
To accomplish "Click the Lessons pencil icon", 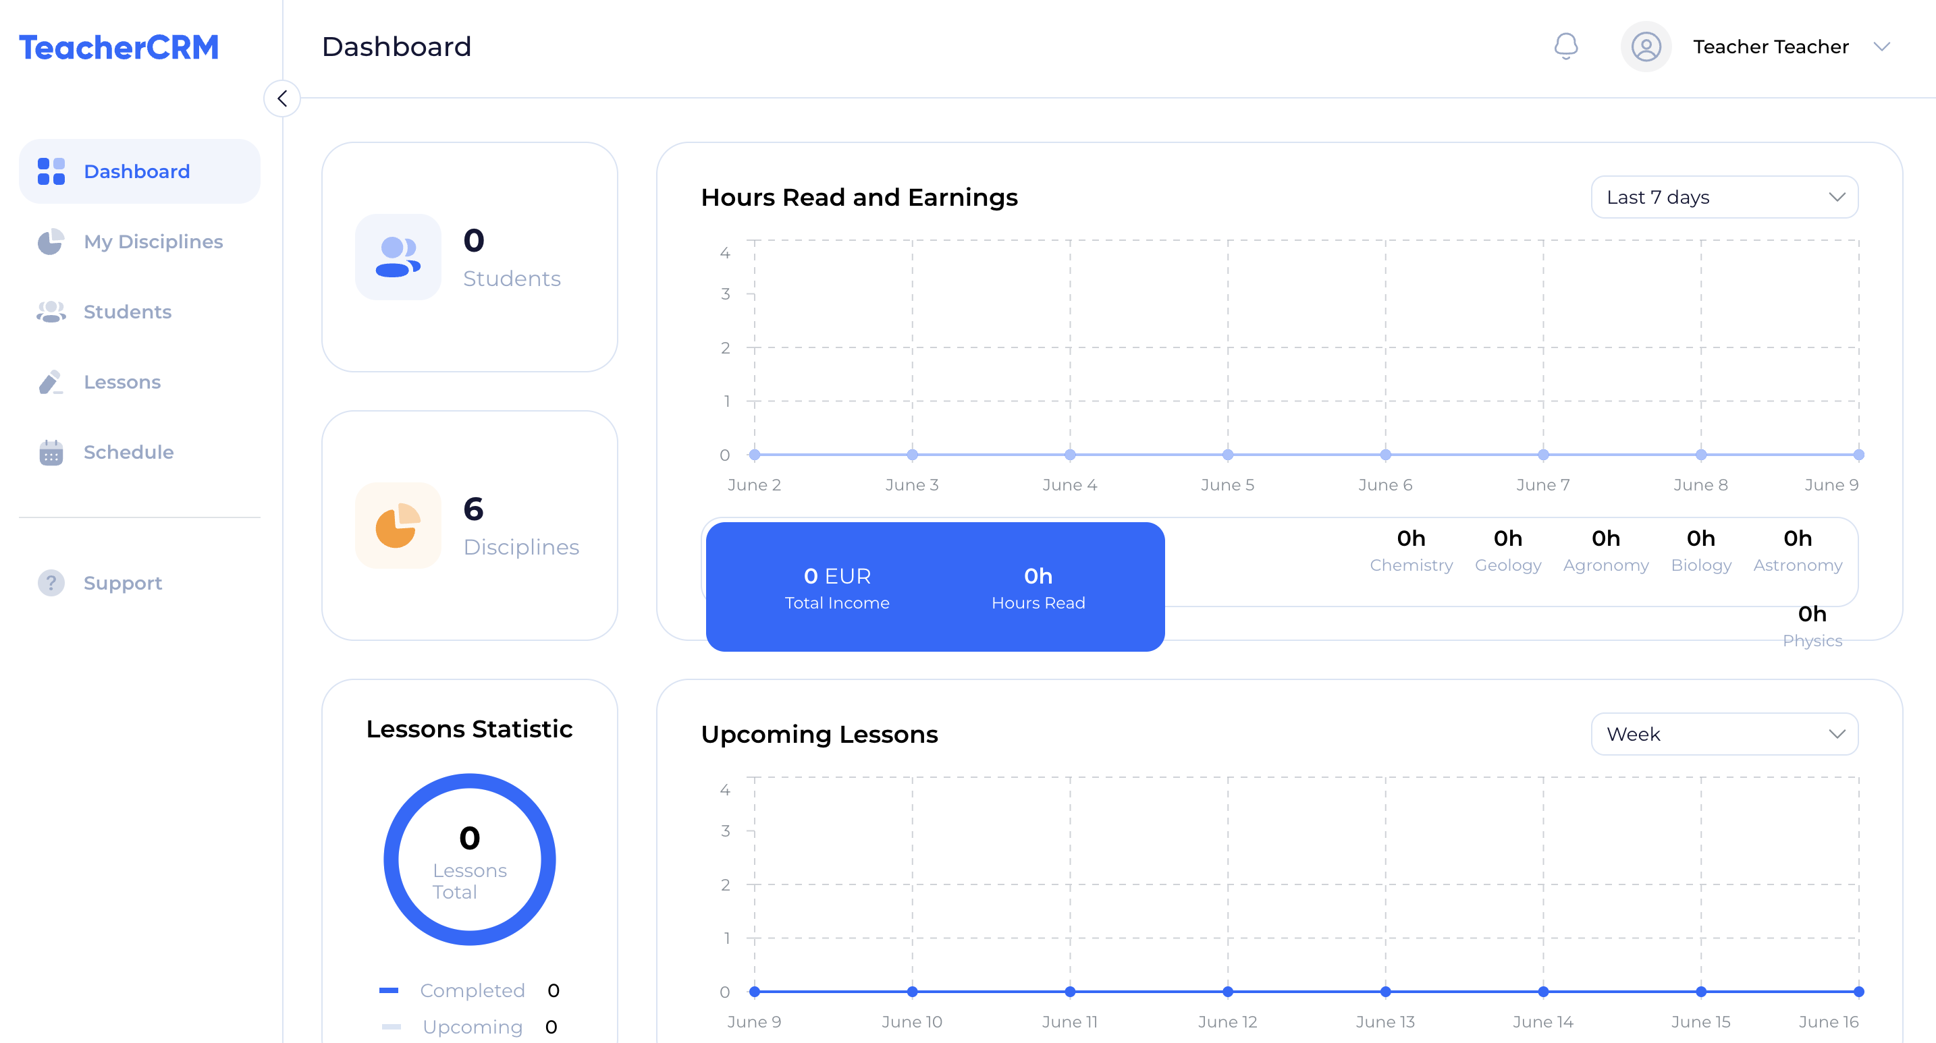I will coord(51,383).
